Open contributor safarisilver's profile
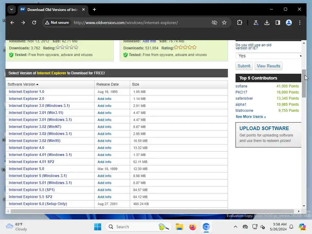Image resolution: width=312 pixels, height=234 pixels. coord(244,98)
